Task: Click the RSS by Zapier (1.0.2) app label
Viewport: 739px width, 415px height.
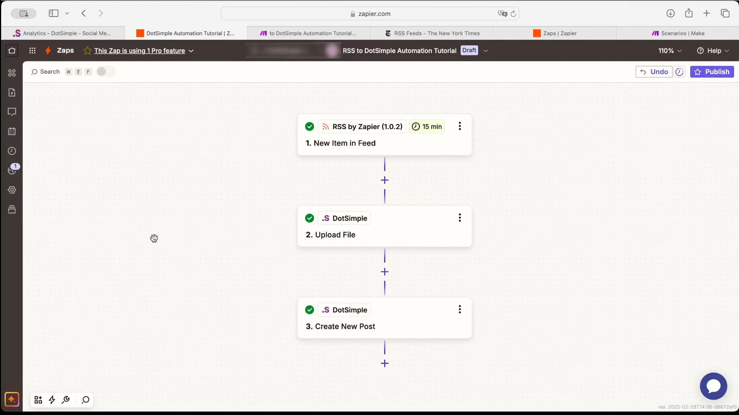Action: click(362, 126)
